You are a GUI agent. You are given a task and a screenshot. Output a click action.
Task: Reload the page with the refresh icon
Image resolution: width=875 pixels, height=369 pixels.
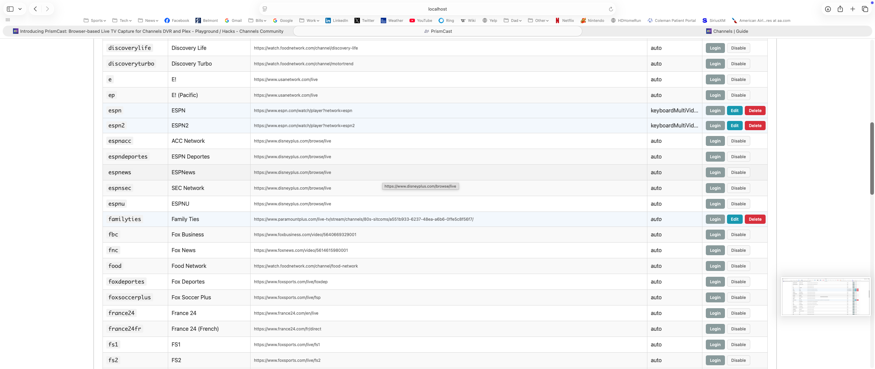point(611,9)
